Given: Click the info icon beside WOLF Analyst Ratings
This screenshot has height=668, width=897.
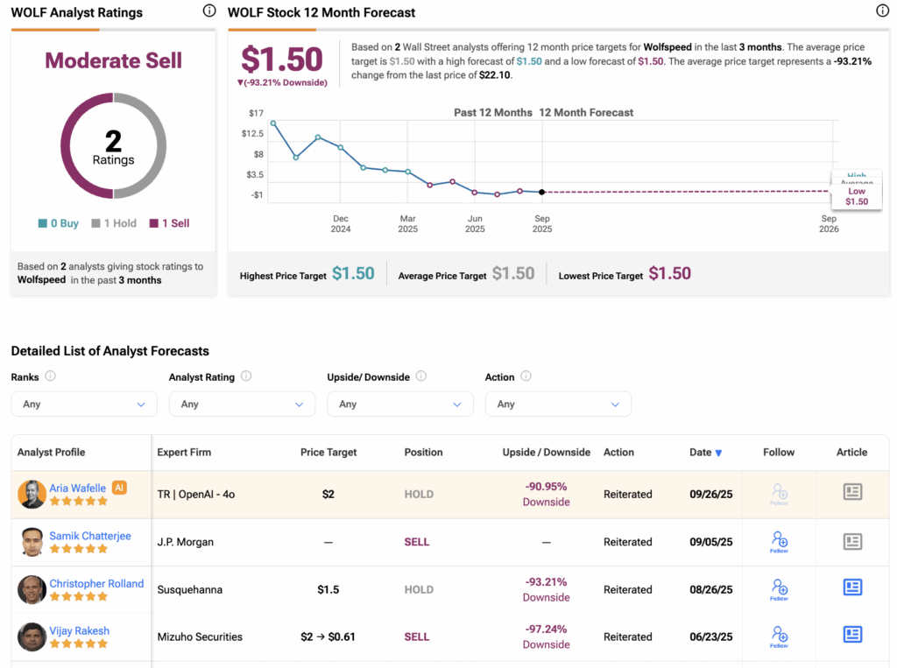Looking at the screenshot, I should click(x=208, y=11).
